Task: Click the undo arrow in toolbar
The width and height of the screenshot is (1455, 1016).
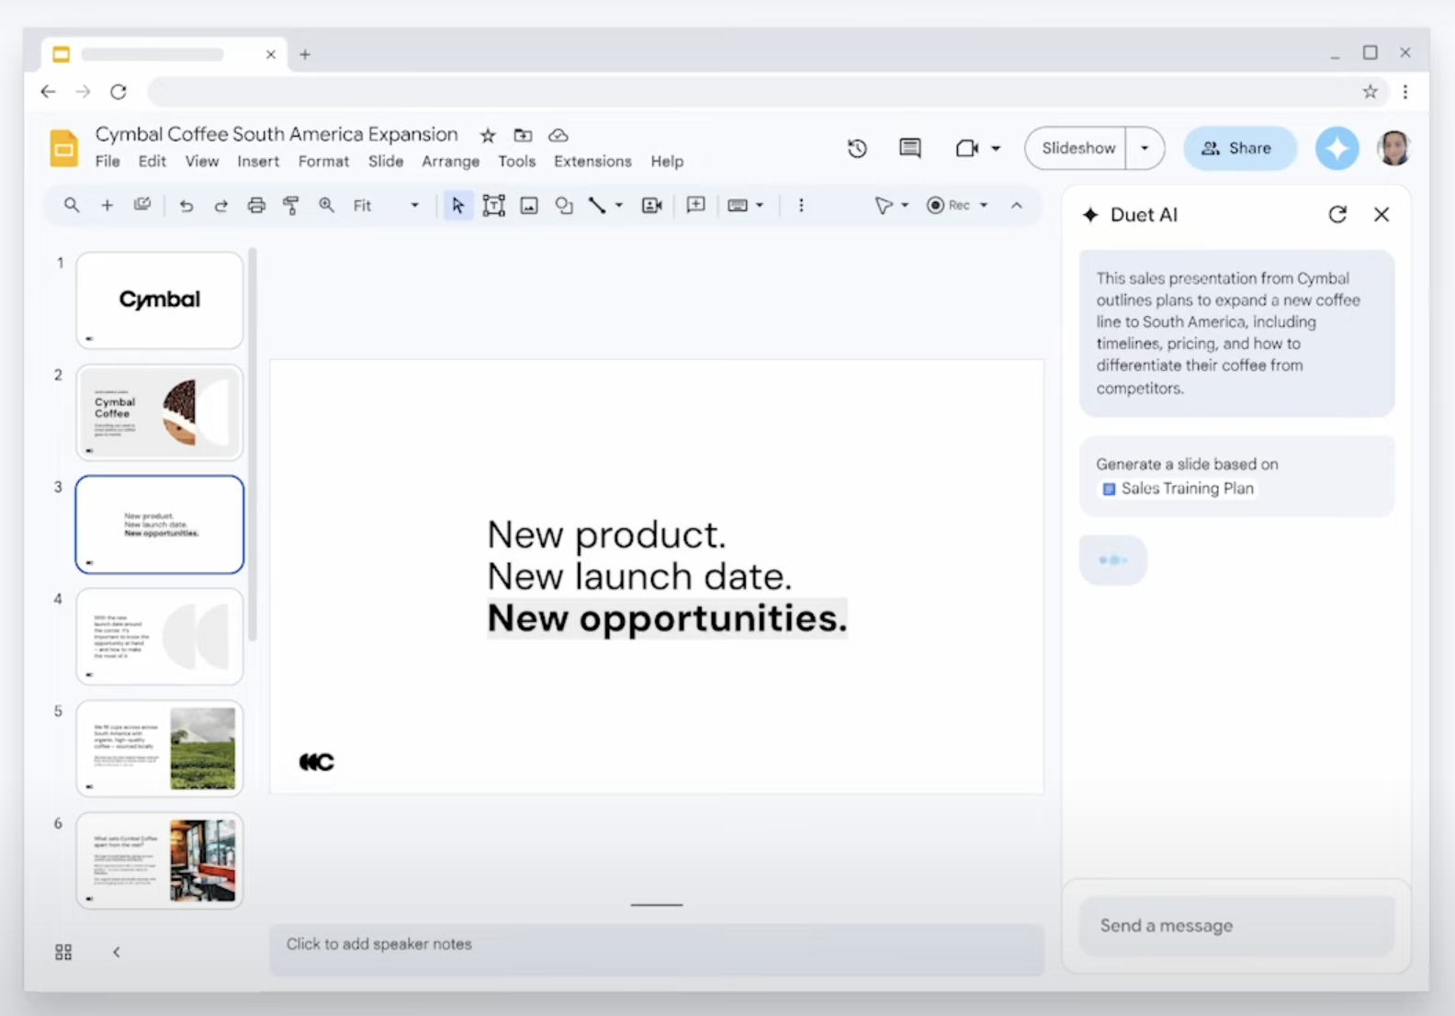Action: (186, 206)
